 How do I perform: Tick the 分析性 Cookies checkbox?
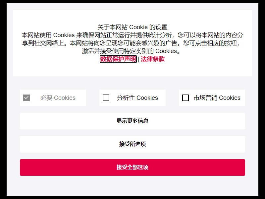click(106, 98)
